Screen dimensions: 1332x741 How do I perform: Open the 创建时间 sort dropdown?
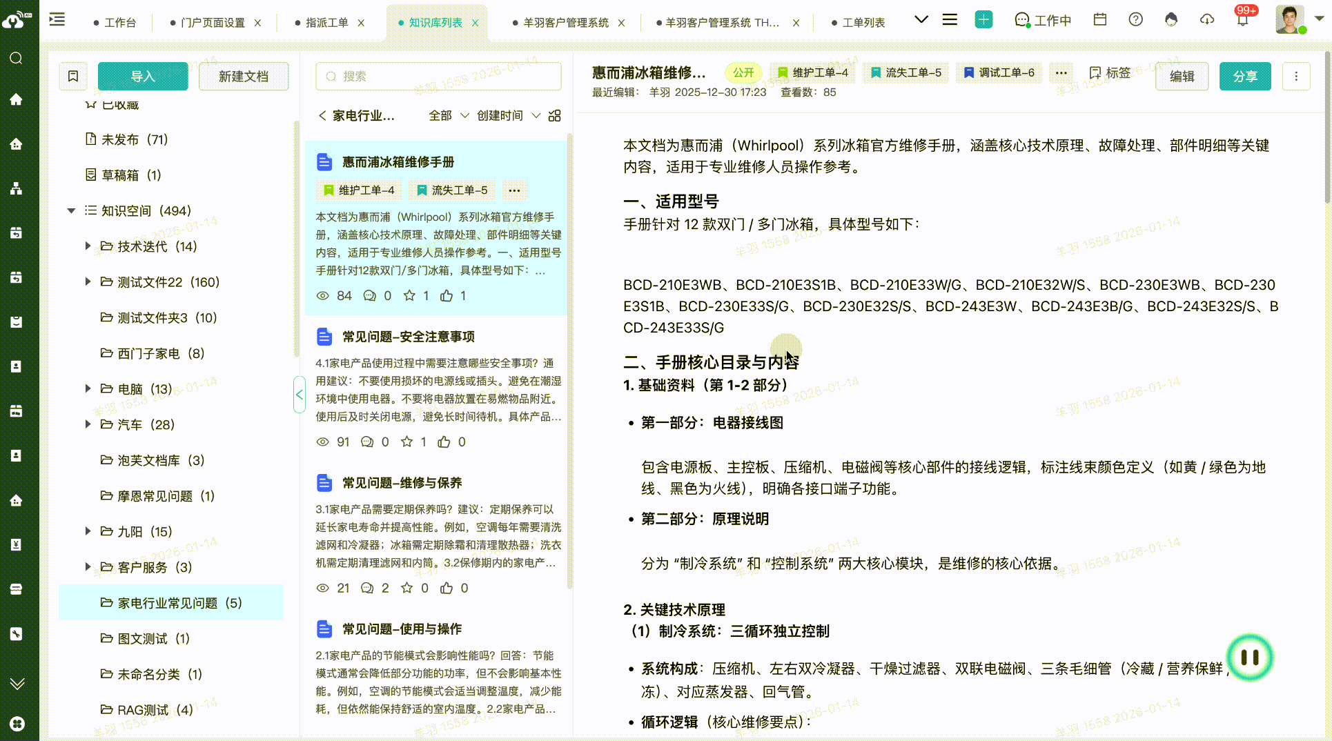(509, 116)
